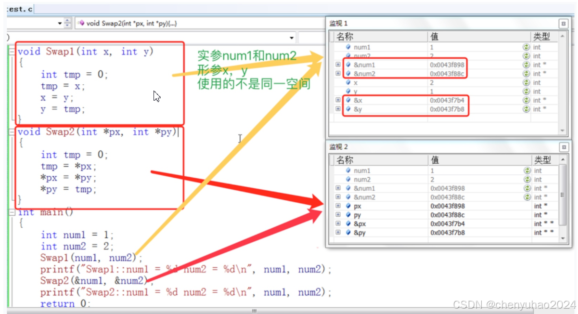The width and height of the screenshot is (578, 314).
Task: Refresh the x value in Watch 1
Action: point(527,83)
